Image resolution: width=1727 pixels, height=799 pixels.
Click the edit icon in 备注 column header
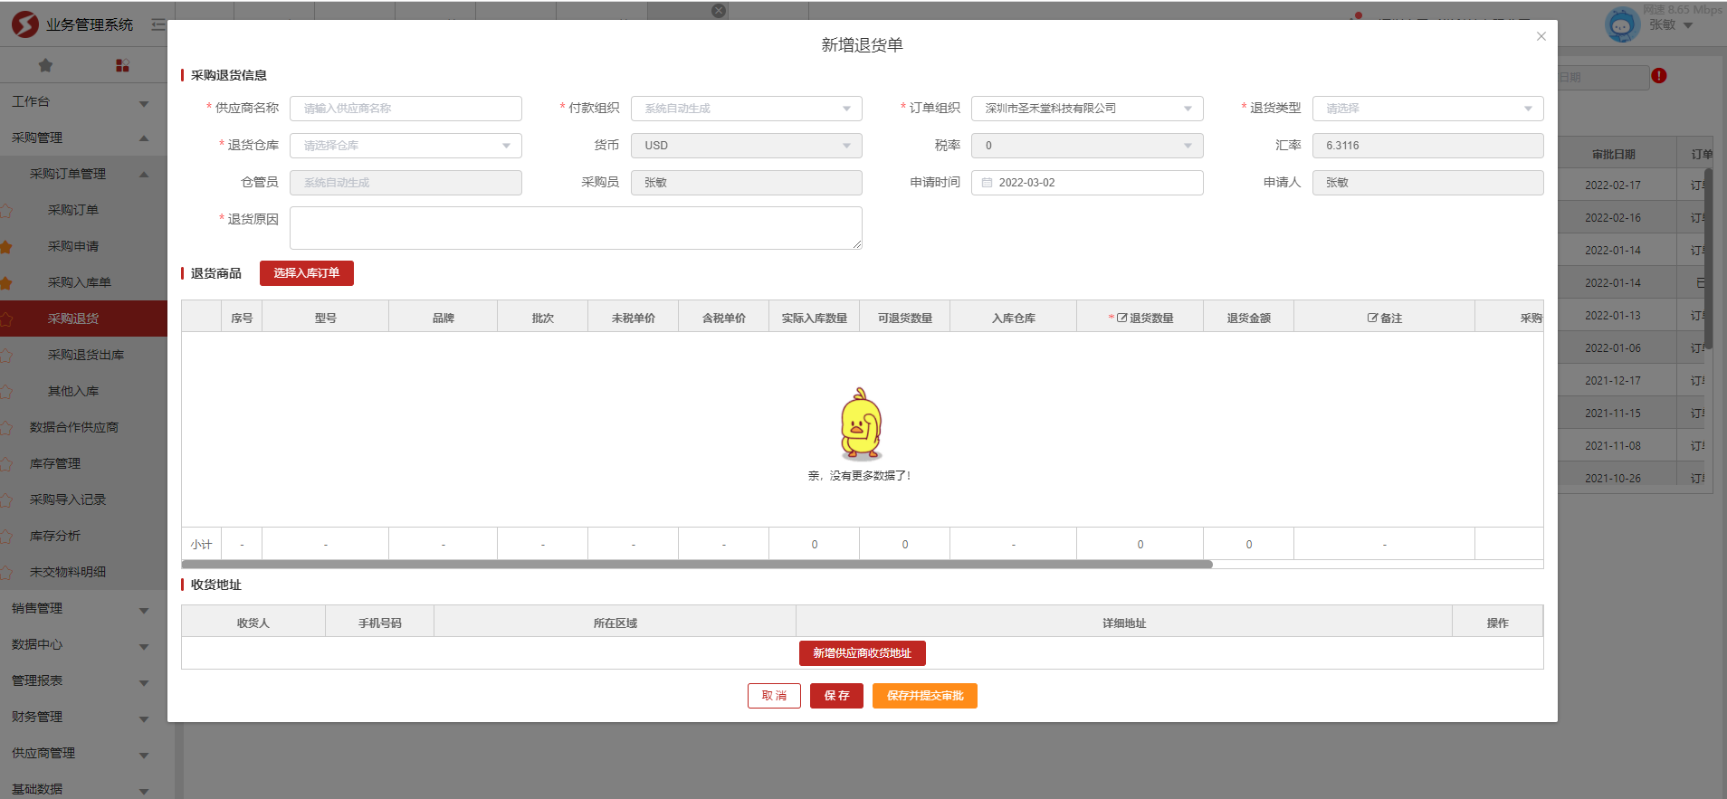pos(1372,319)
